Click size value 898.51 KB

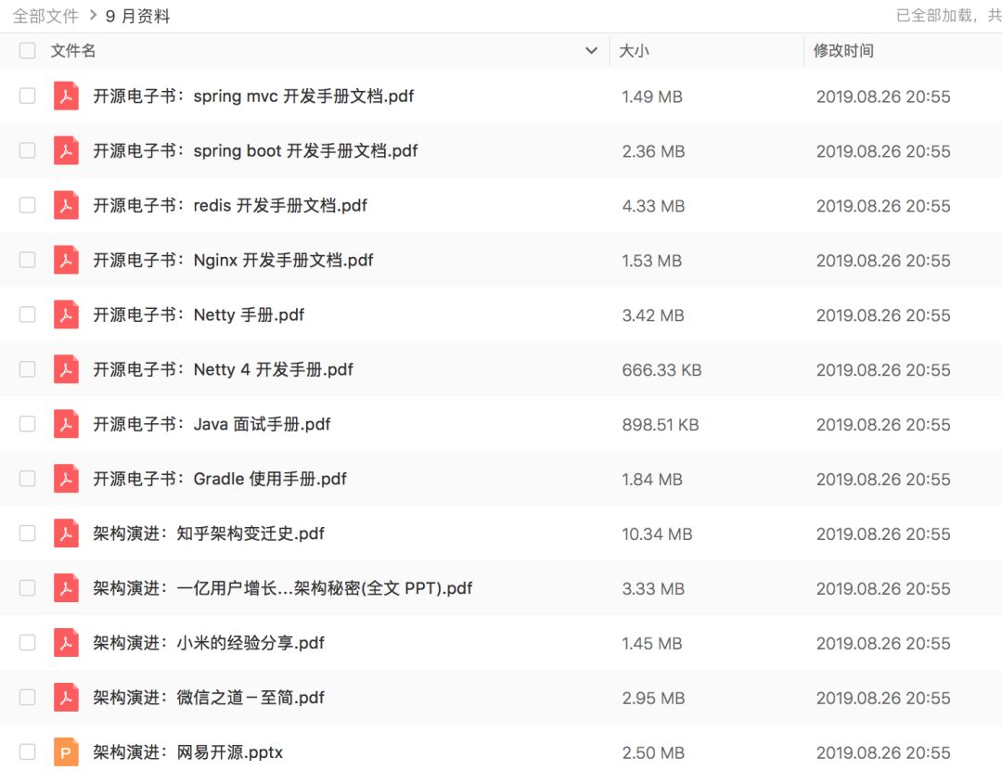[x=661, y=425]
